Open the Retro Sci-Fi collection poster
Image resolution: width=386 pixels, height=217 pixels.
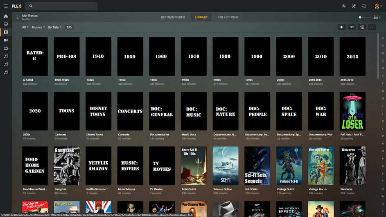coord(194,166)
